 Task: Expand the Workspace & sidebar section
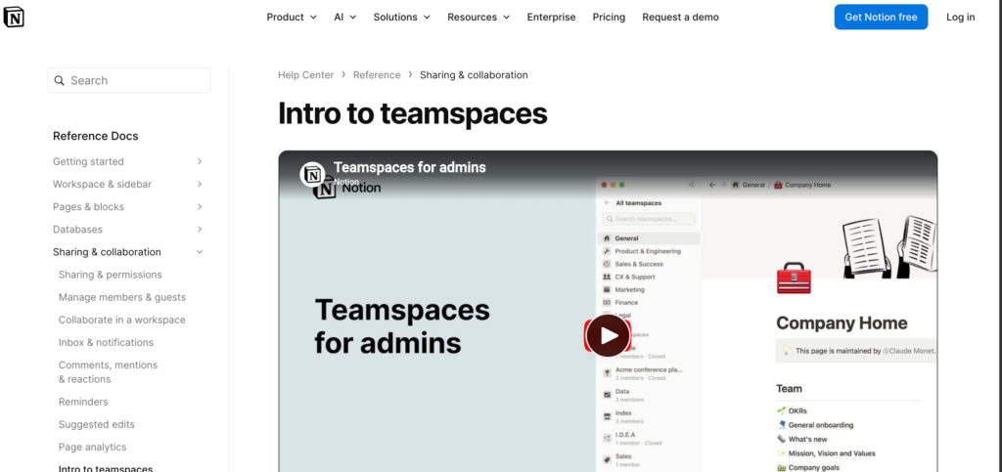200,184
